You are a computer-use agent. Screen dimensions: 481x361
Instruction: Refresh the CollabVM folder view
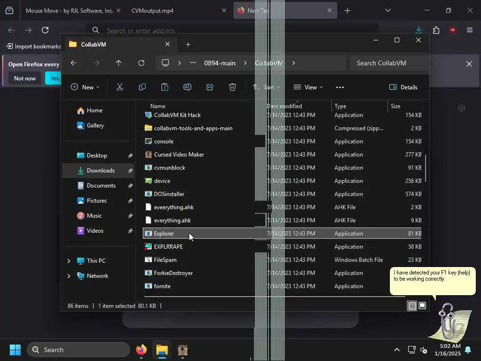click(141, 63)
